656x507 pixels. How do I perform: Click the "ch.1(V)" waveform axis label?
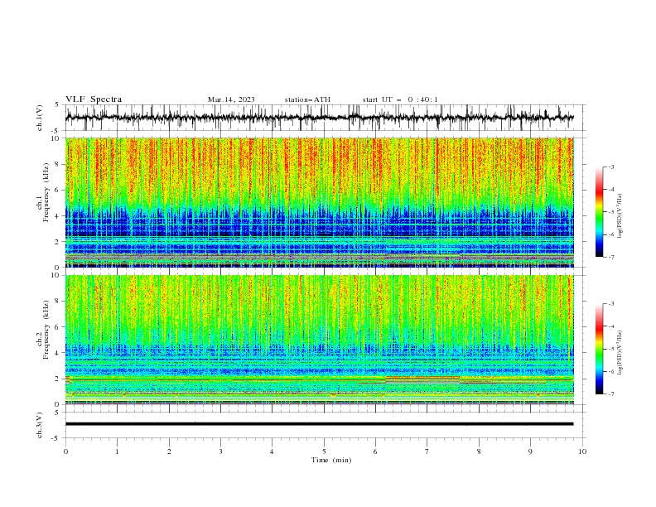click(x=40, y=118)
